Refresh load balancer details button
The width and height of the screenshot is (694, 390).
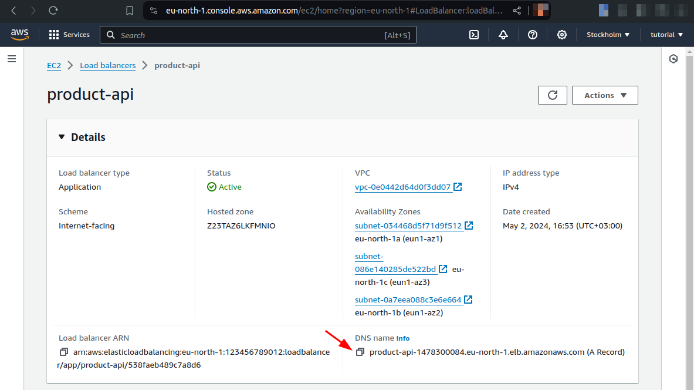[x=553, y=95]
